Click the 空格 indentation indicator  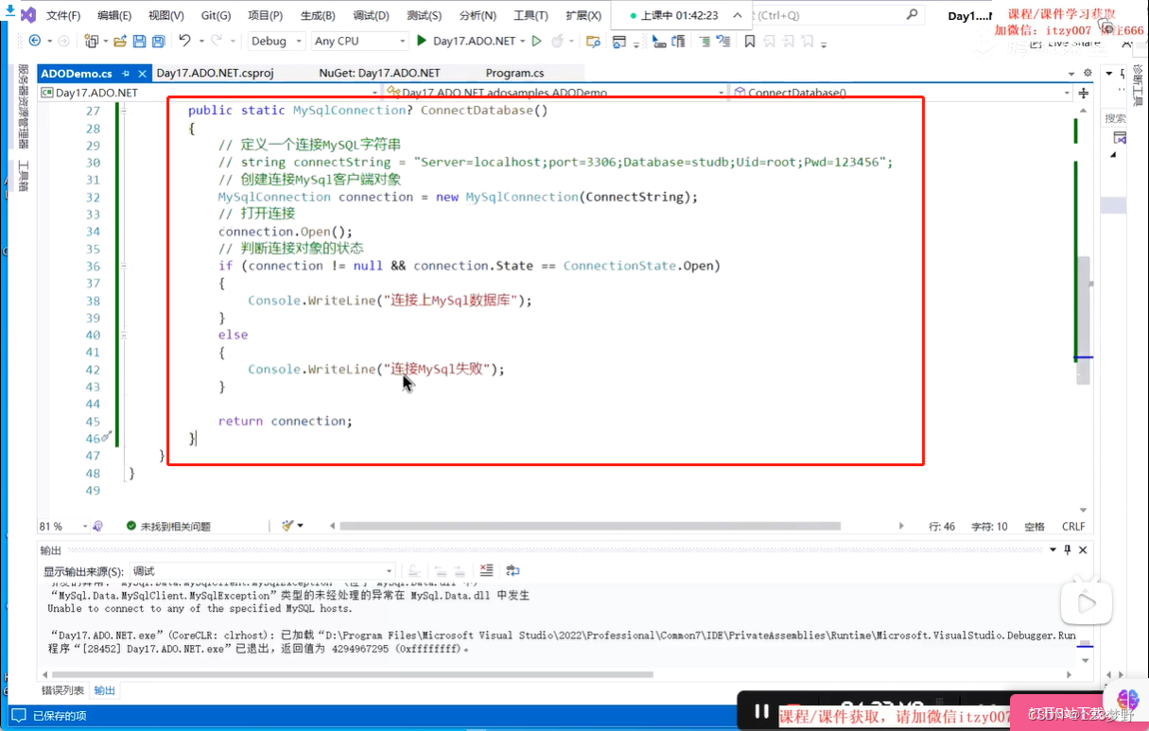click(x=1035, y=526)
